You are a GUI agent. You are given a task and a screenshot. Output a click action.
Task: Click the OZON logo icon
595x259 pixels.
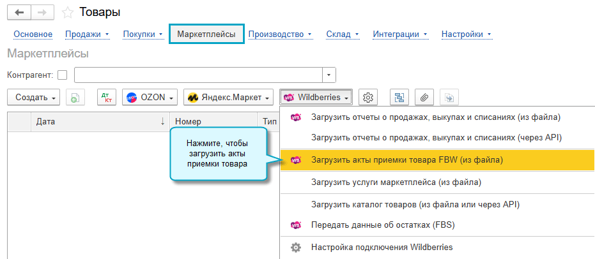[131, 98]
